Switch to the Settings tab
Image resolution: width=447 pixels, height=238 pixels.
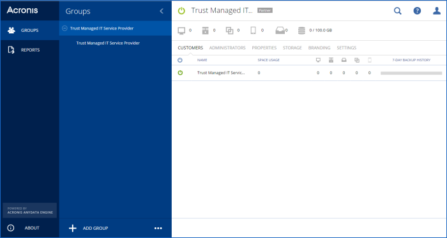tap(347, 48)
